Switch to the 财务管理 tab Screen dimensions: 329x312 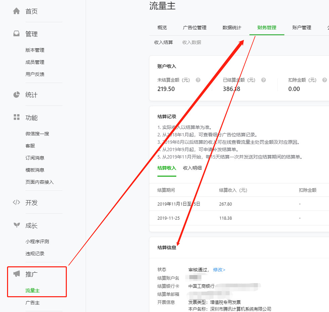(267, 28)
